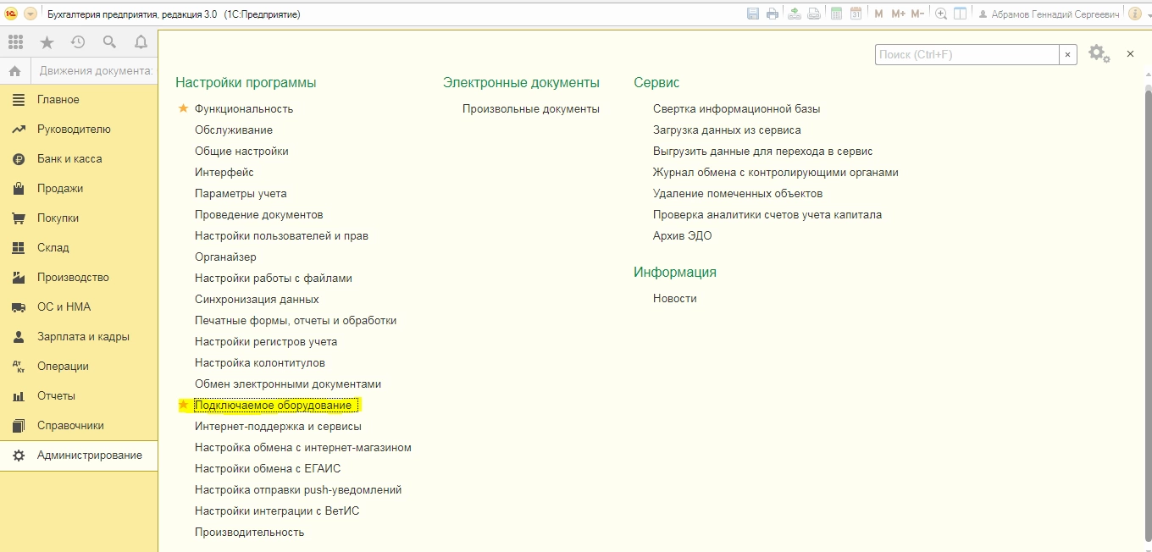Open the History clock icon
This screenshot has height=552, width=1152.
click(x=78, y=41)
